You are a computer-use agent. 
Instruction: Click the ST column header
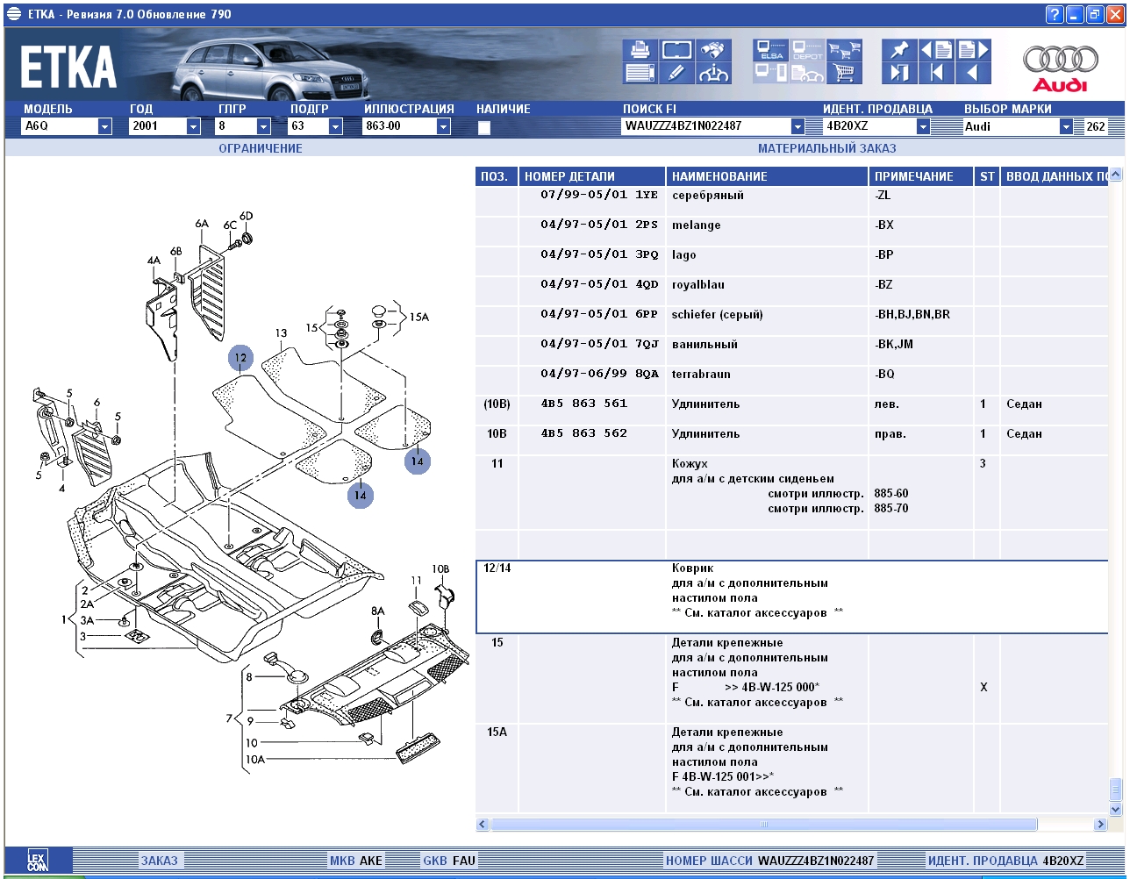[x=987, y=176]
